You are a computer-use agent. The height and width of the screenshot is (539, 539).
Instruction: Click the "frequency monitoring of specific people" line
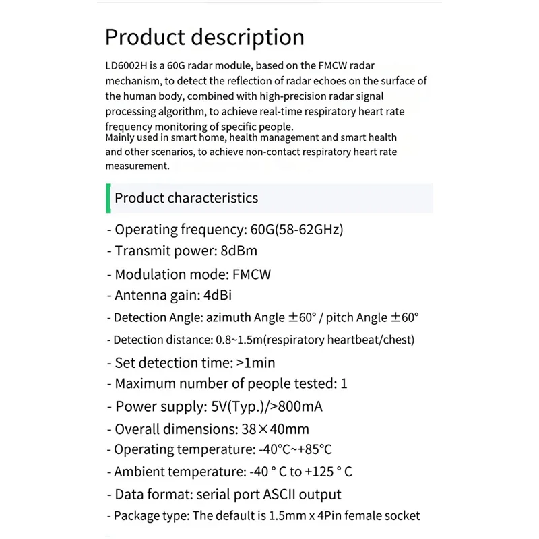[x=199, y=126]
